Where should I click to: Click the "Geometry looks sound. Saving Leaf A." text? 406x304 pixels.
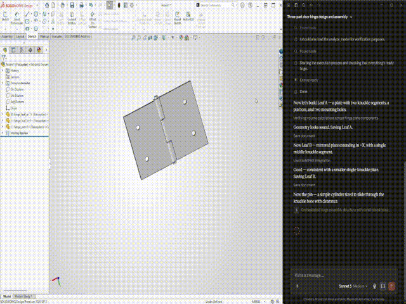(x=323, y=127)
